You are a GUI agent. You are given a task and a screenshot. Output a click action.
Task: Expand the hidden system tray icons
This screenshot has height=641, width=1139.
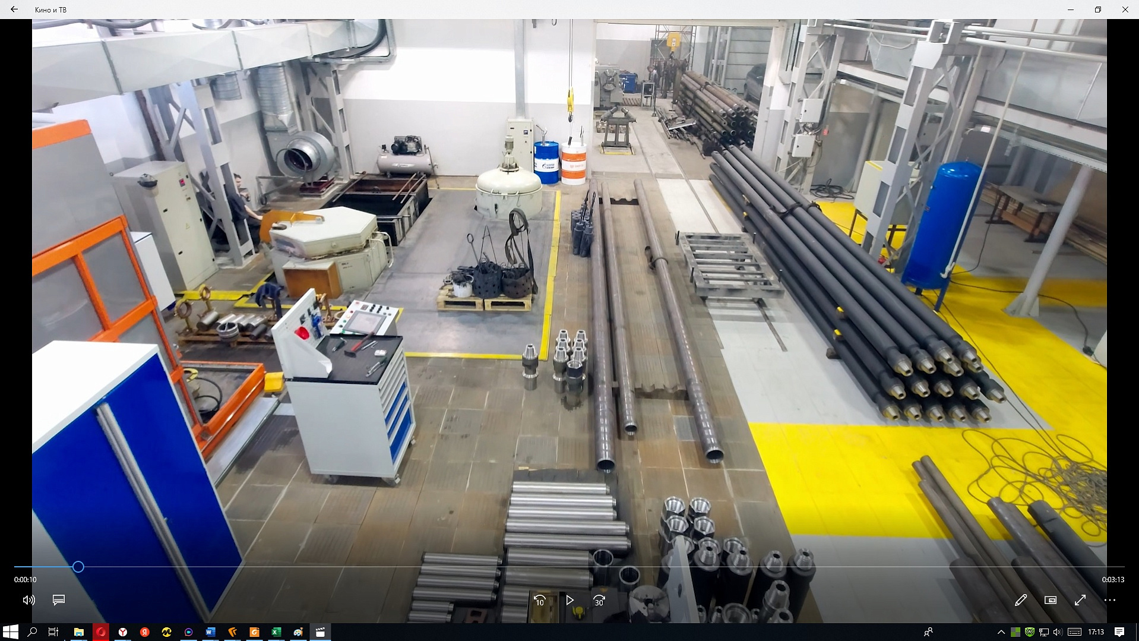(1001, 632)
